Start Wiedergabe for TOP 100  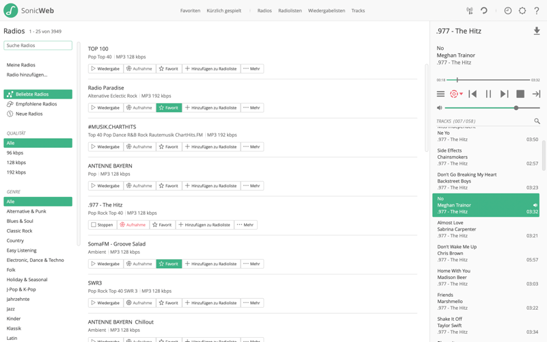pyautogui.click(x=105, y=69)
